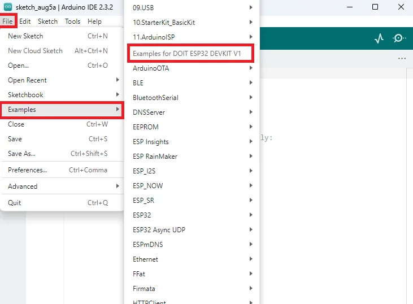Open the Tools menu
Screen dimensions: 413x304
click(72, 21)
